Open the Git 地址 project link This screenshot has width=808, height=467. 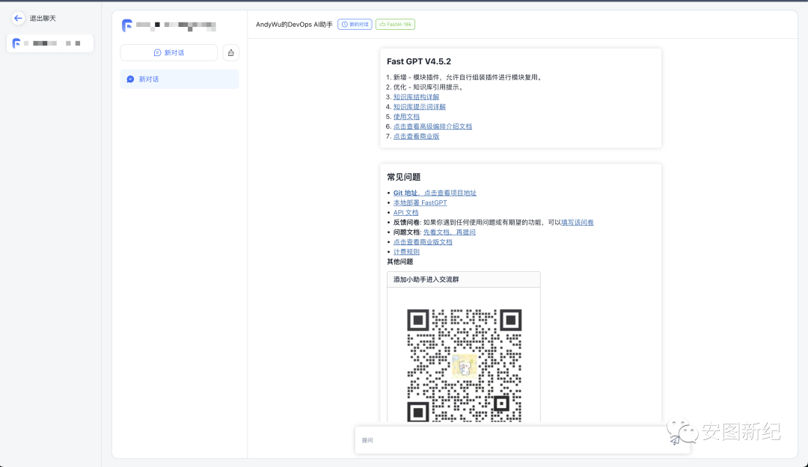pos(435,193)
